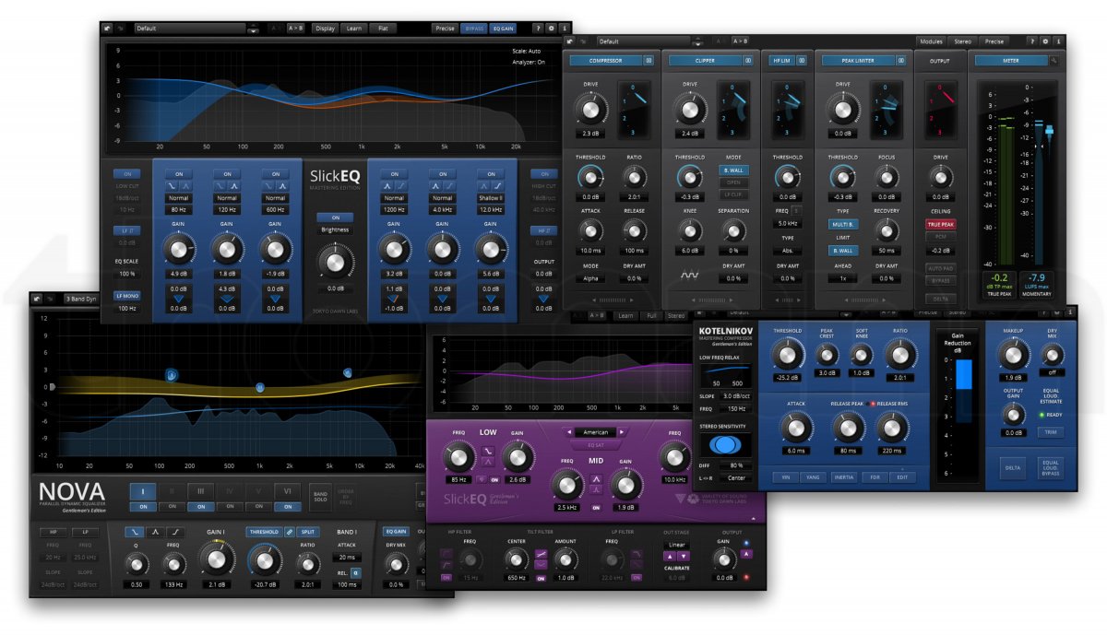Click the undo arrow in SlickEQ Mastering toolbar

tap(108, 29)
